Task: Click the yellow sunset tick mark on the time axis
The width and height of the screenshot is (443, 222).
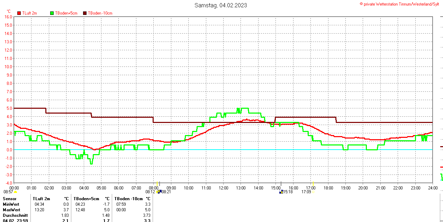Action: 313,183
